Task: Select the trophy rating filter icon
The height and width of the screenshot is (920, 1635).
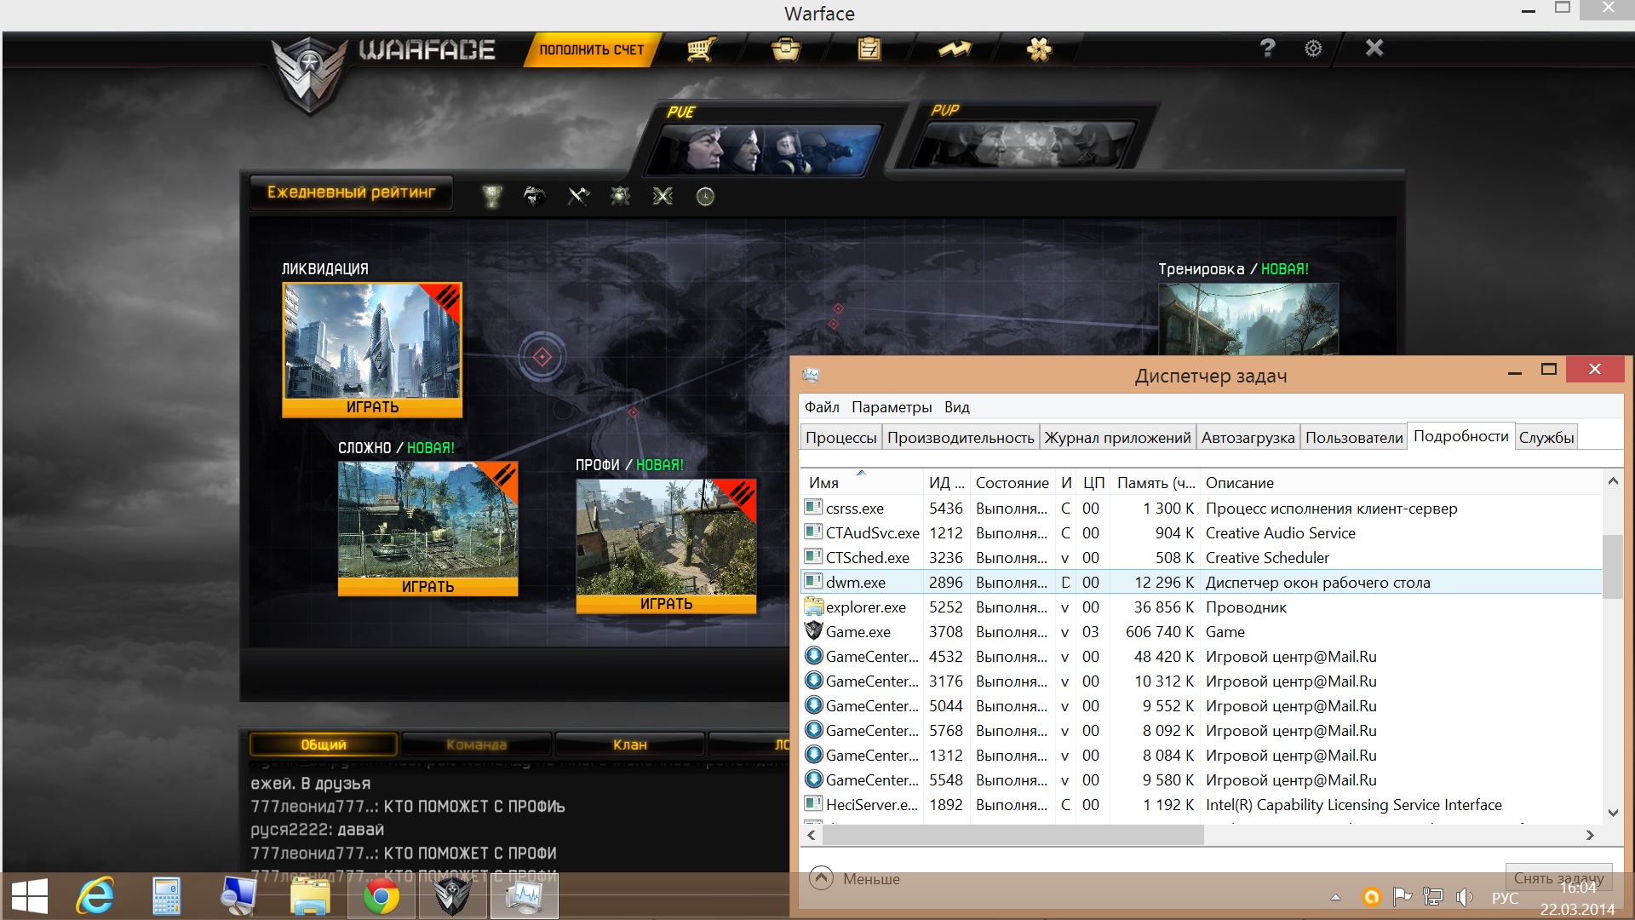Action: (x=492, y=197)
